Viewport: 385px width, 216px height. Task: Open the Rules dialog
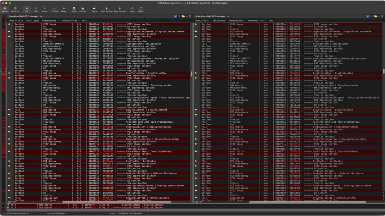tap(74, 9)
